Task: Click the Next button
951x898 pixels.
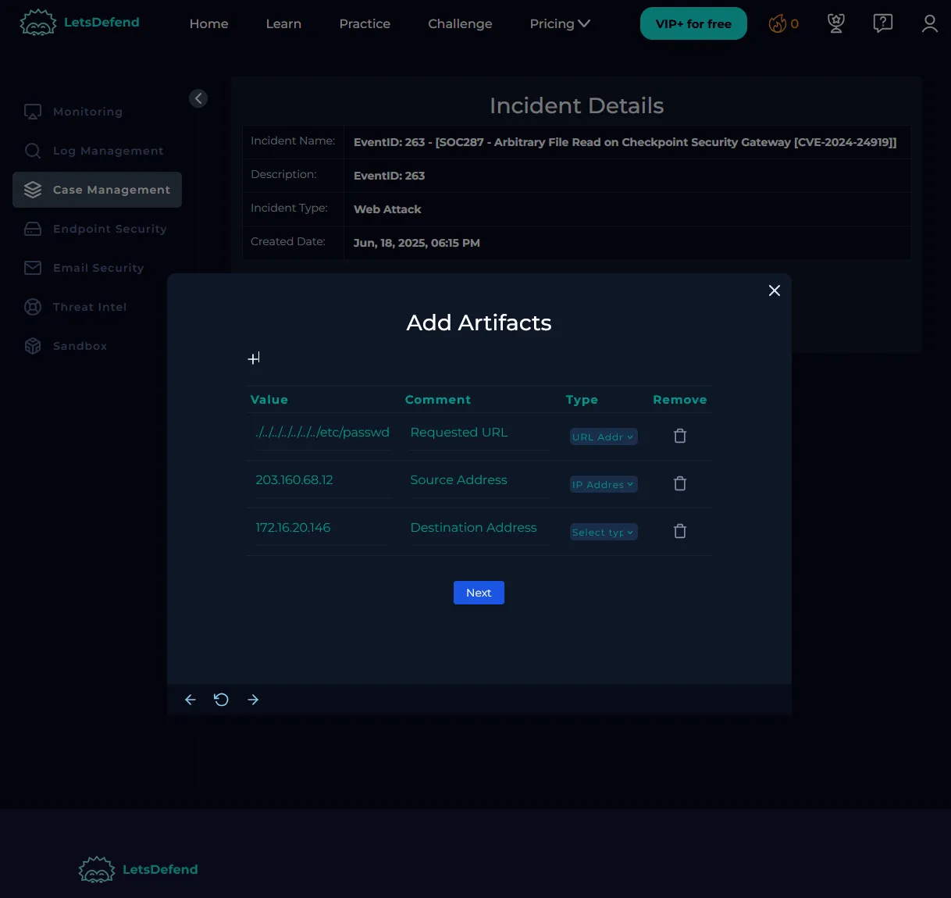Action: click(479, 593)
